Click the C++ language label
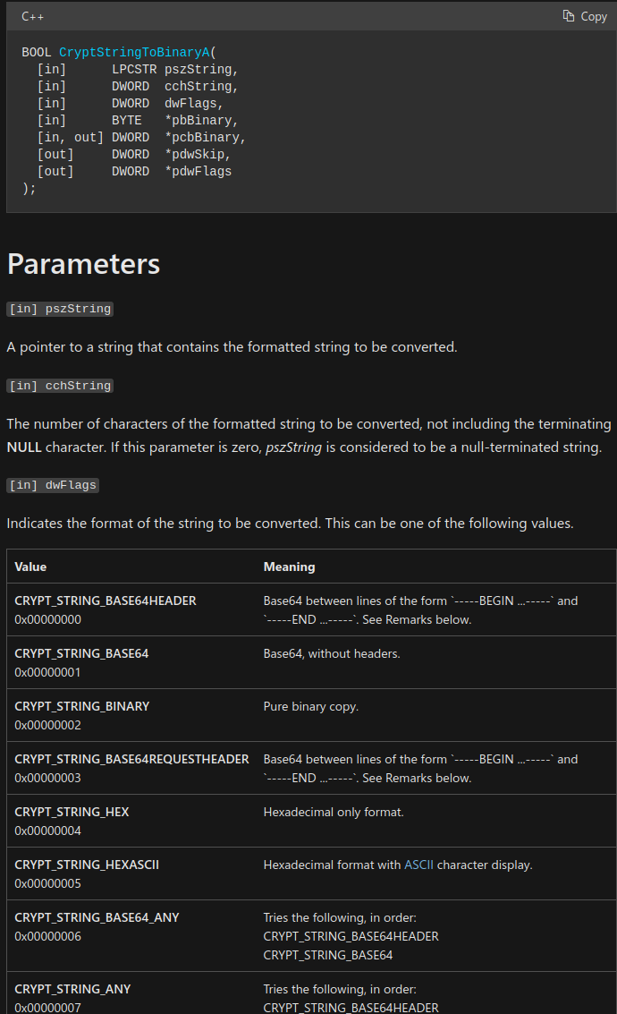617x1014 pixels. click(33, 16)
